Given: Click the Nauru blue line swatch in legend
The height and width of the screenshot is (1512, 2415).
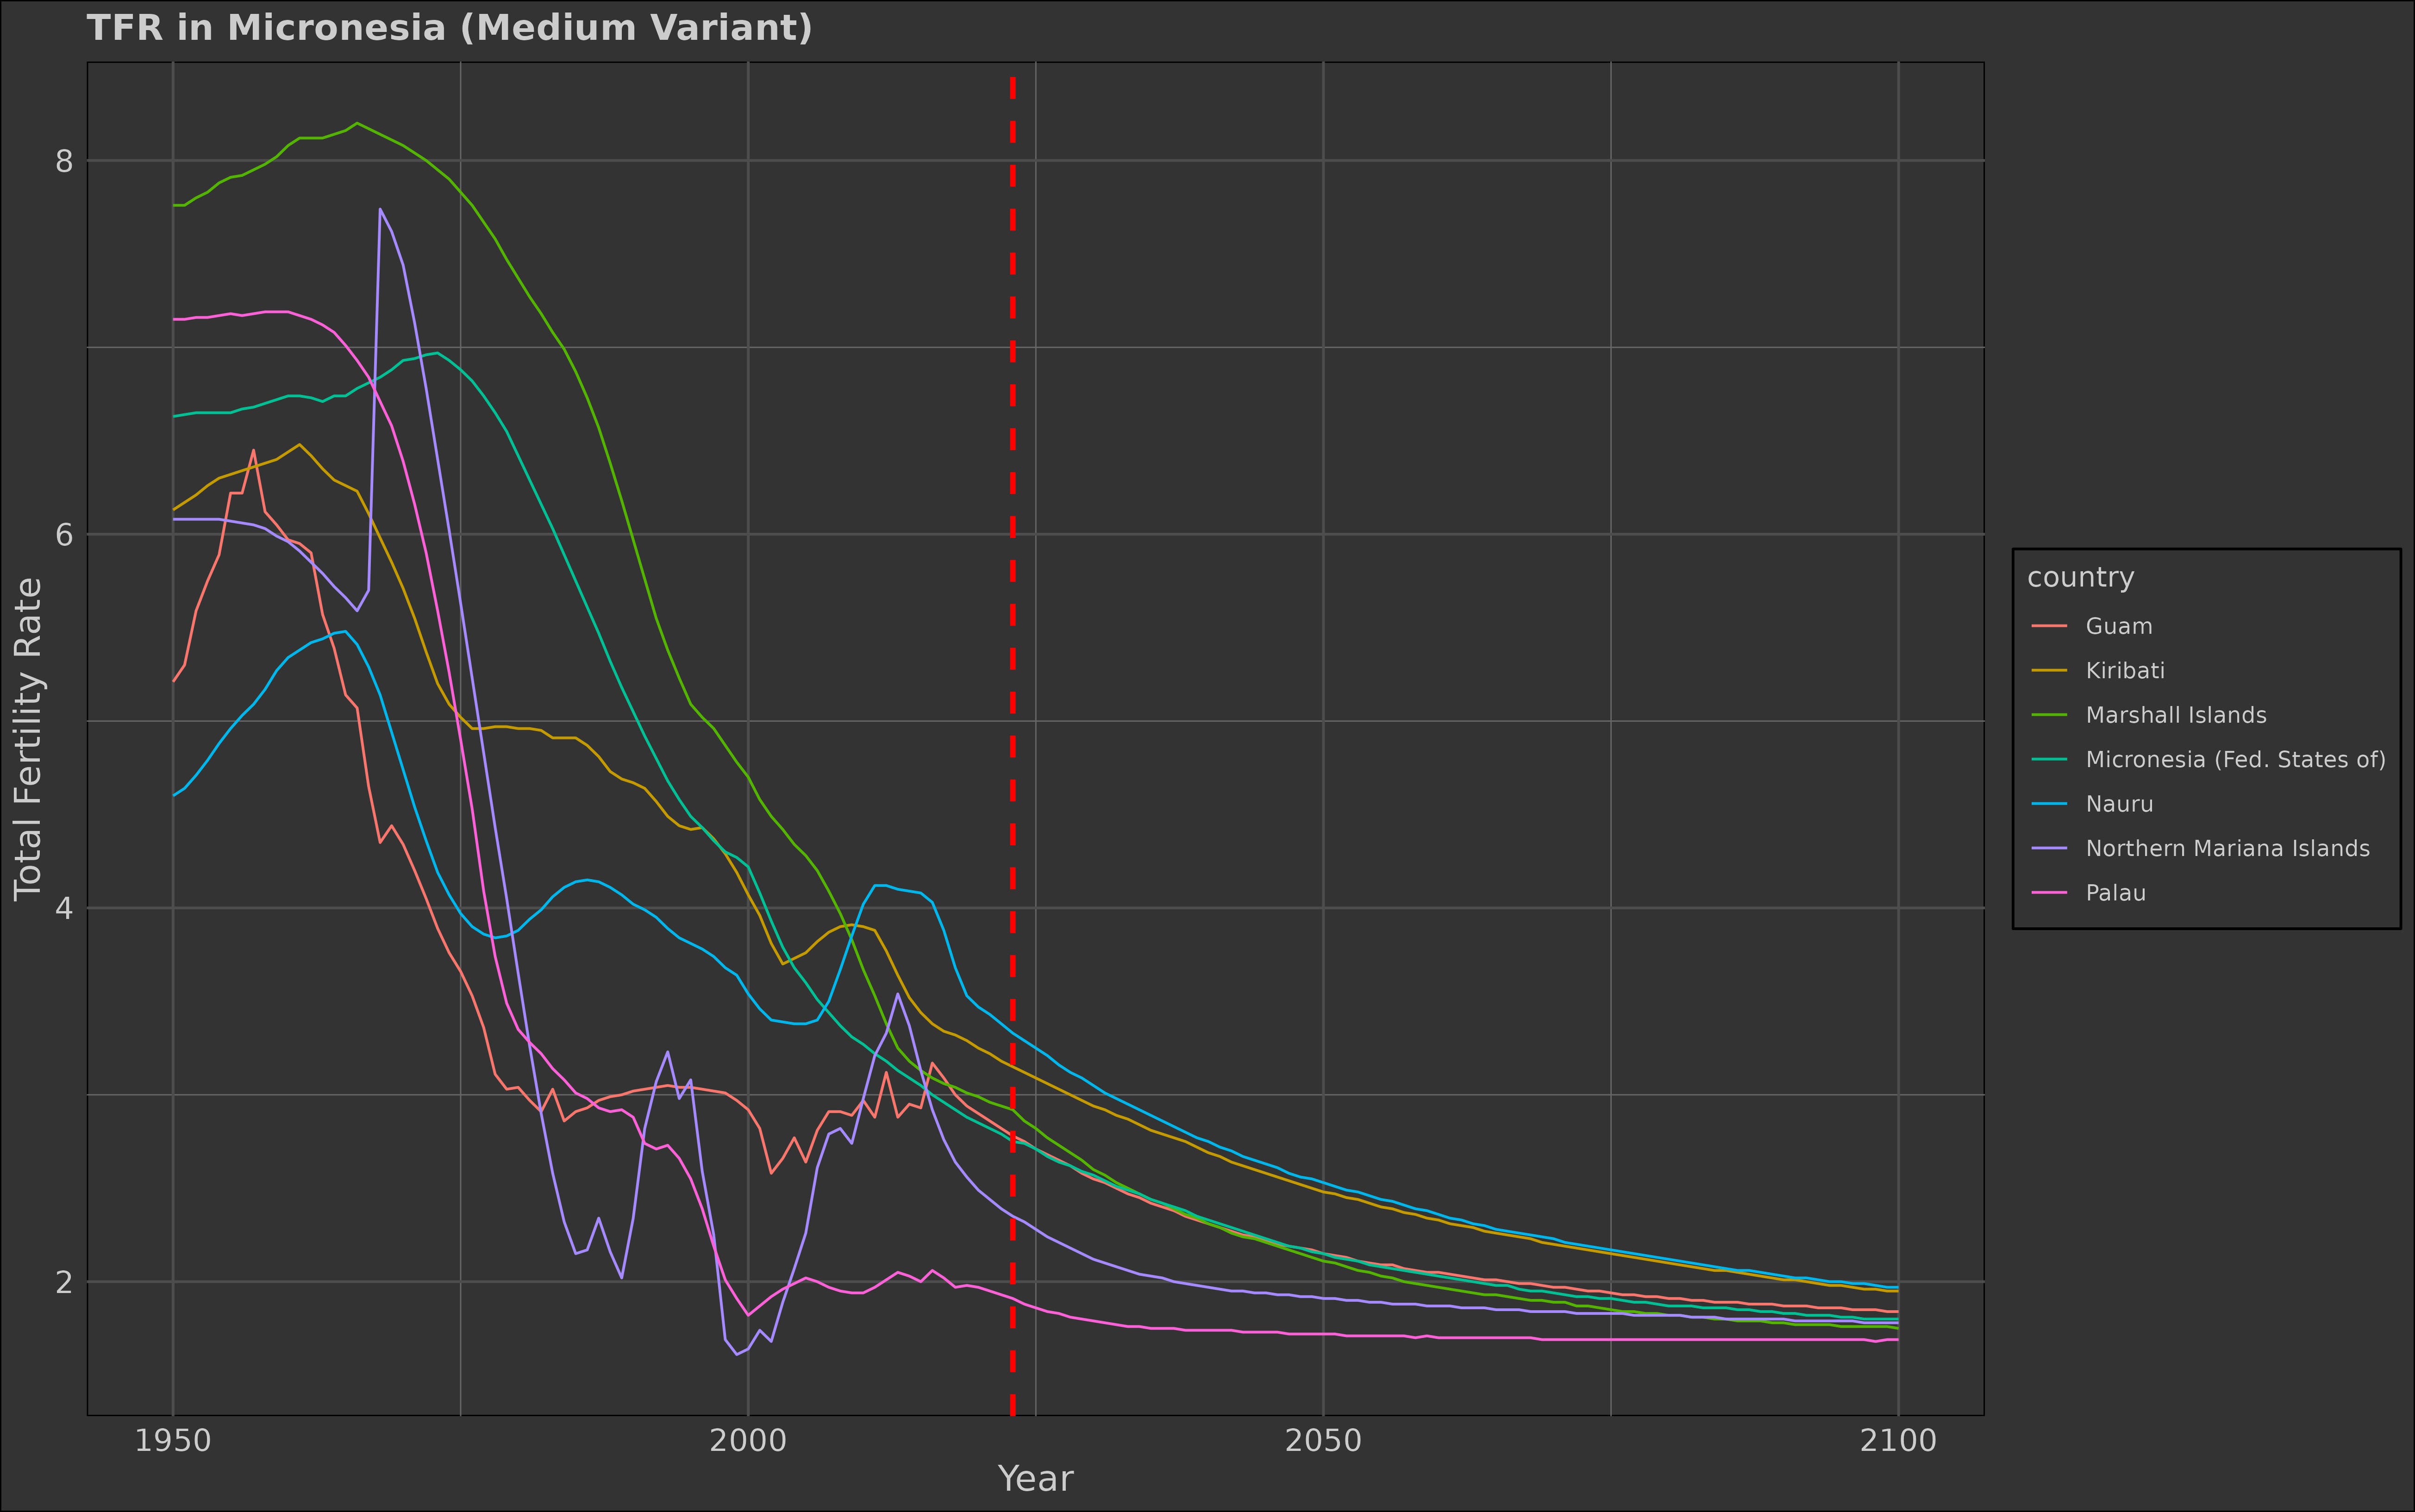Looking at the screenshot, I should click(x=2049, y=804).
